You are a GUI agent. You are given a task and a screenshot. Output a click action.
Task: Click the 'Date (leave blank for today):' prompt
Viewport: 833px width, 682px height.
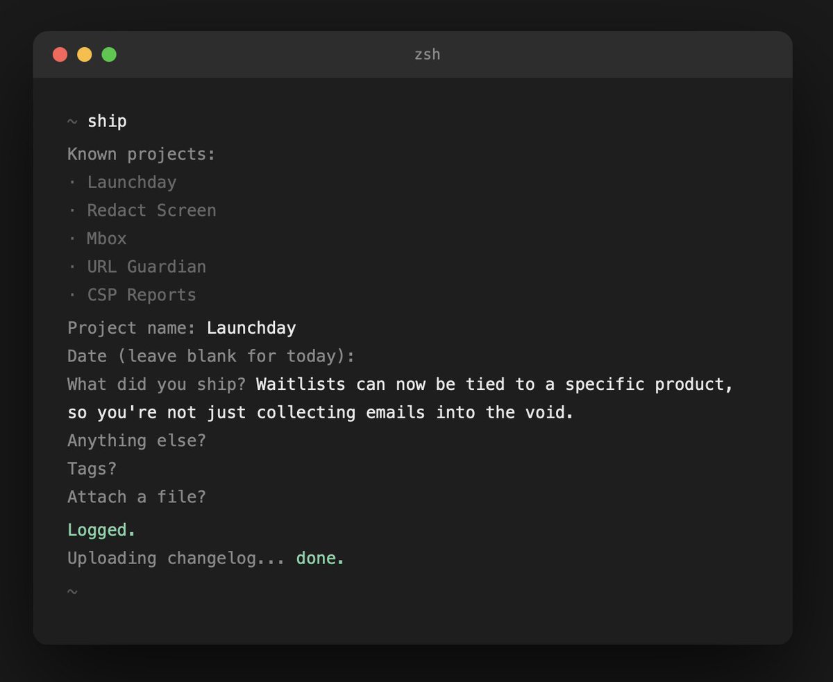pos(211,356)
